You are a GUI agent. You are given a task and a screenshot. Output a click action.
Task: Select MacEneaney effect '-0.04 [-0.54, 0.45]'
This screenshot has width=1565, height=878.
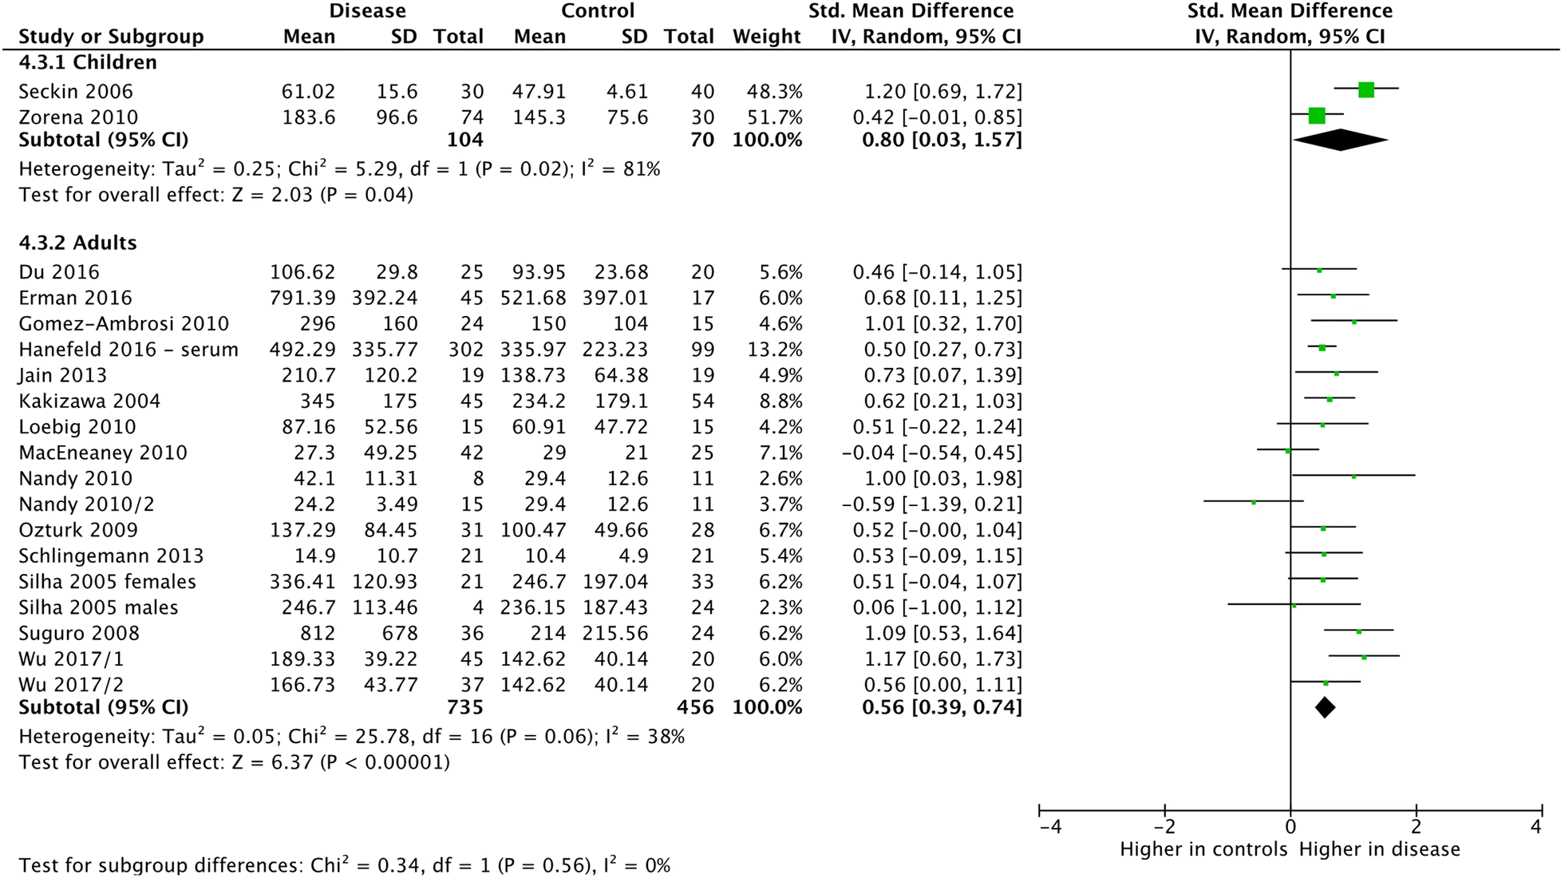tap(931, 453)
